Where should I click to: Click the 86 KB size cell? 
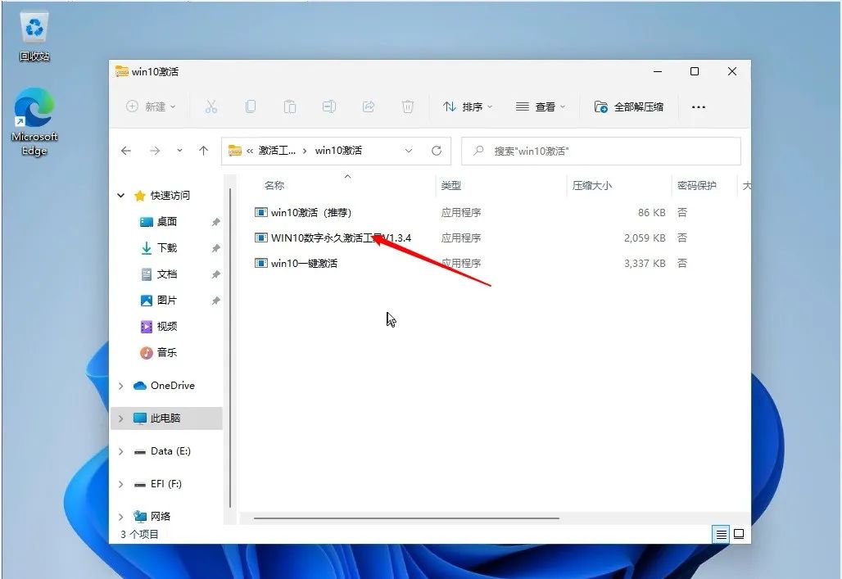pos(651,213)
